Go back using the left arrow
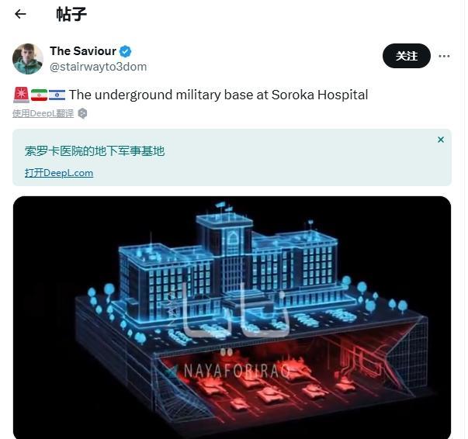This screenshot has height=439, width=468. point(20,14)
